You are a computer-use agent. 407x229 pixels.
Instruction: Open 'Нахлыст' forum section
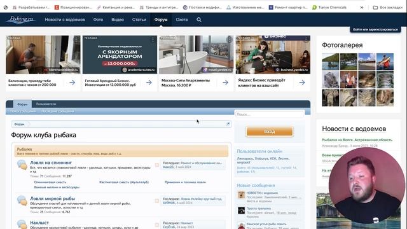(x=39, y=223)
